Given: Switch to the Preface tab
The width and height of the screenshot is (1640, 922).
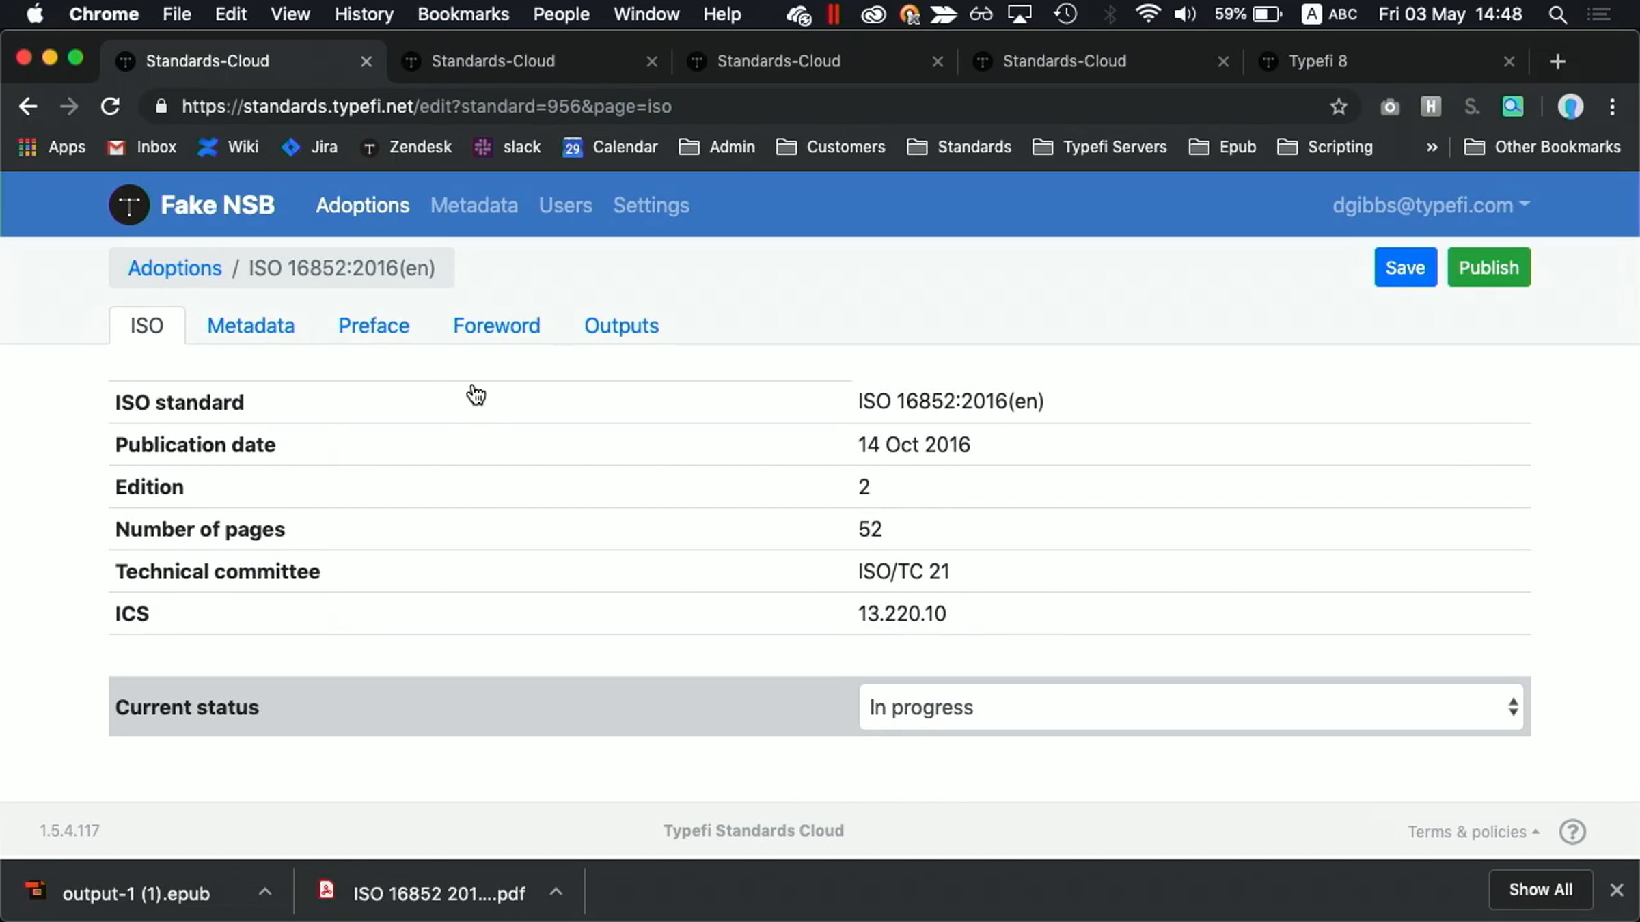Looking at the screenshot, I should (374, 326).
